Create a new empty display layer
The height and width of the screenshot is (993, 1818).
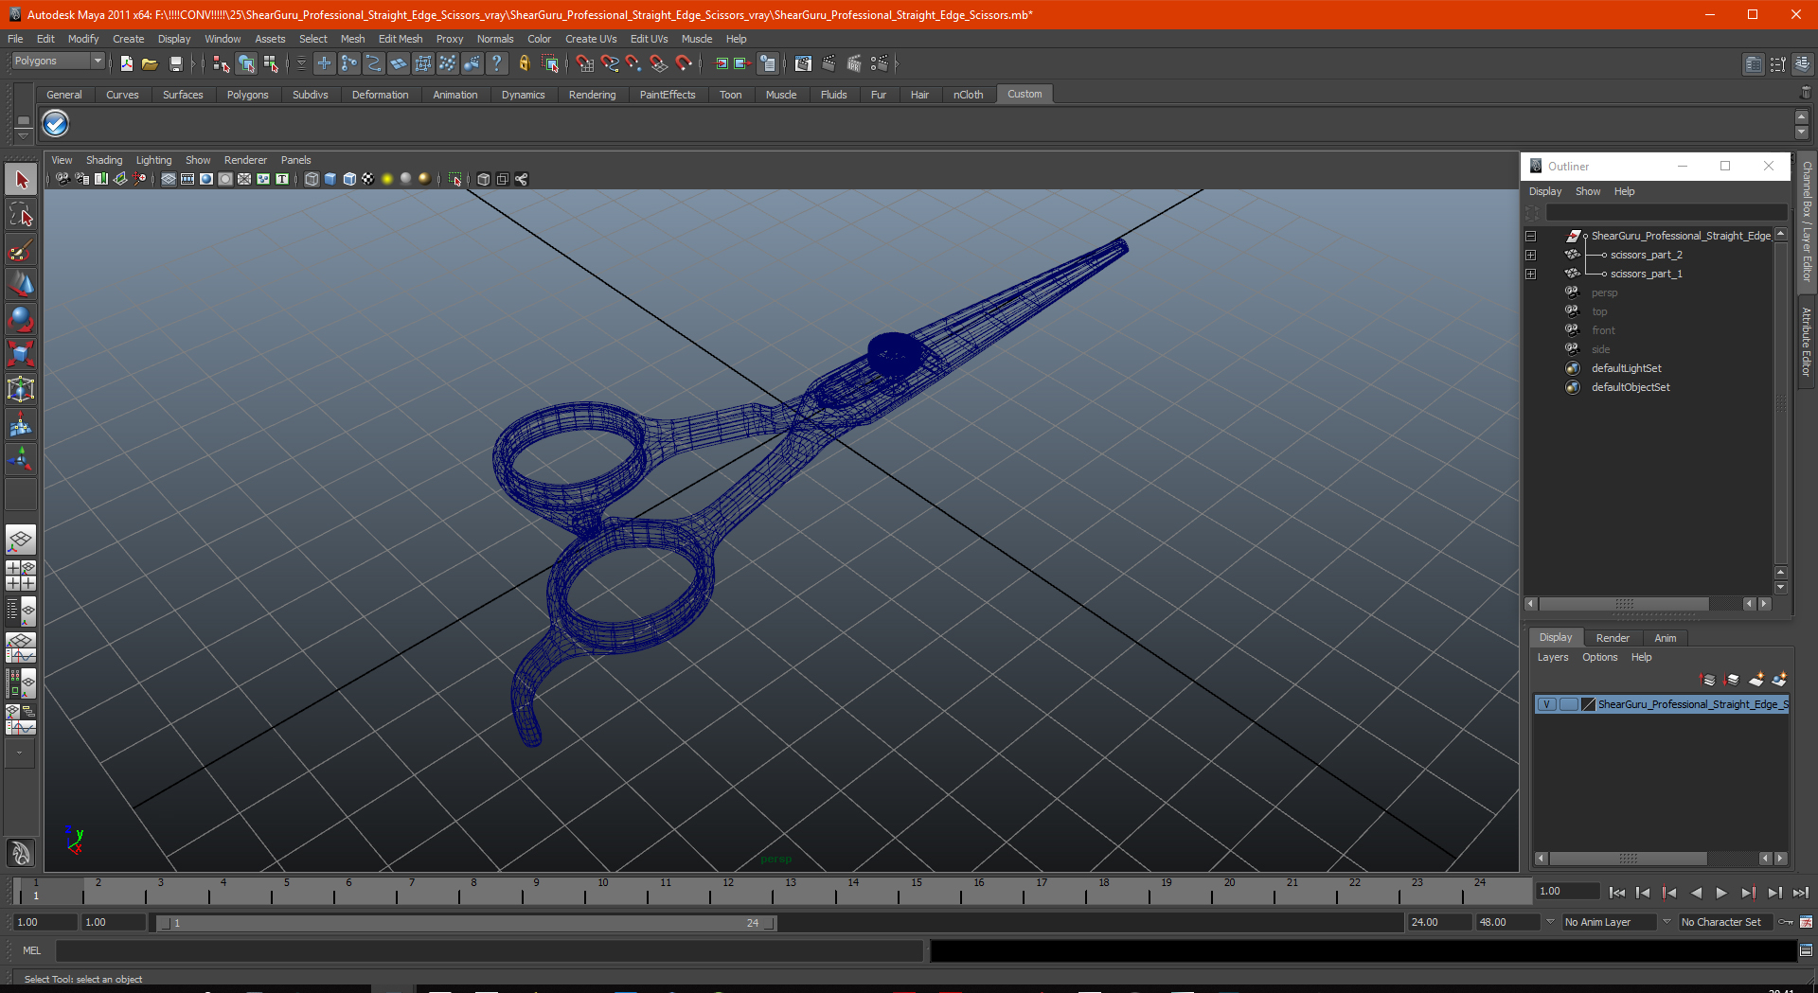[1756, 679]
